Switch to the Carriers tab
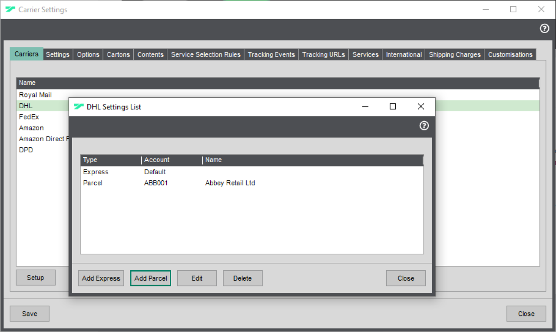This screenshot has height=332, width=556. point(26,54)
